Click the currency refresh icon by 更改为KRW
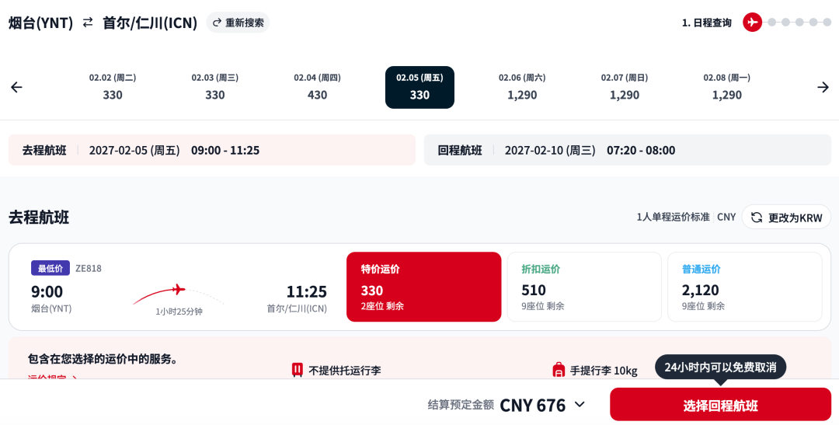The image size is (839, 425). (x=757, y=218)
